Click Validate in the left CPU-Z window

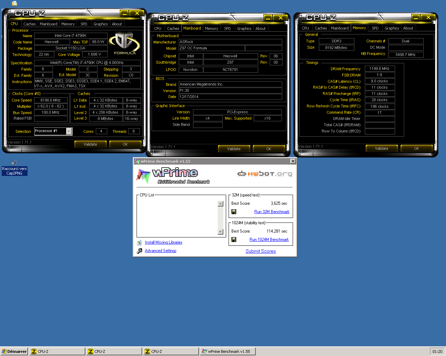91,144
